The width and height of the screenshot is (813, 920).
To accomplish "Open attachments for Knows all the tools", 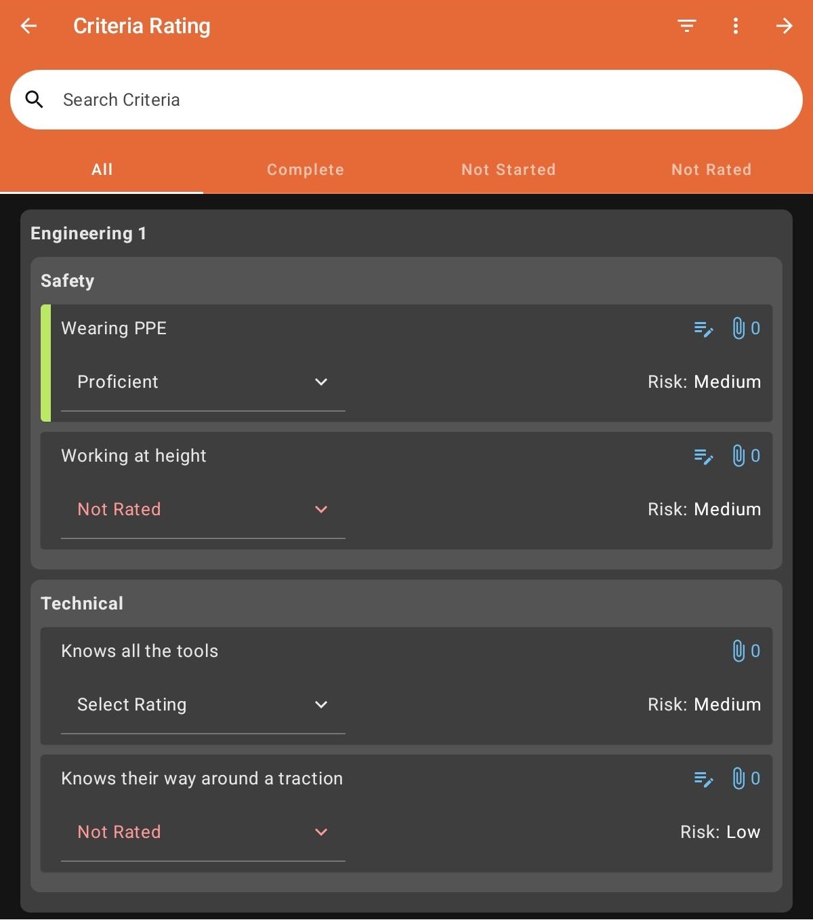I will [x=746, y=652].
